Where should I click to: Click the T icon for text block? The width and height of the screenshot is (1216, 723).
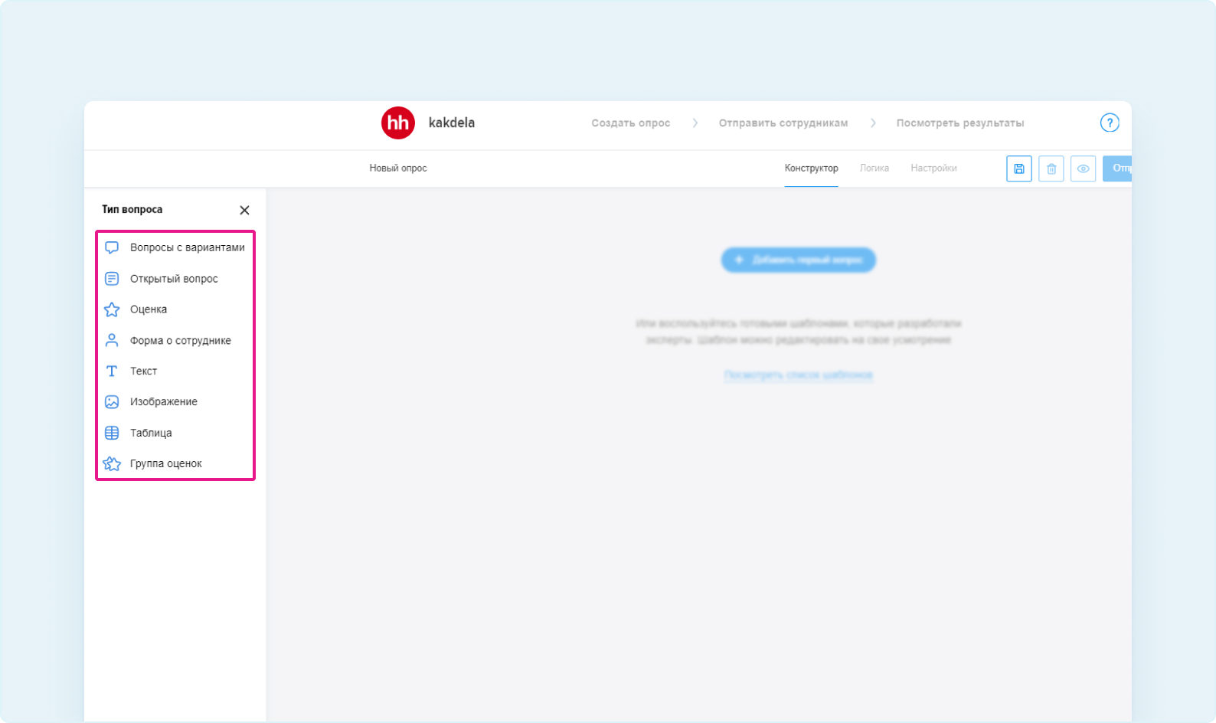pos(112,371)
